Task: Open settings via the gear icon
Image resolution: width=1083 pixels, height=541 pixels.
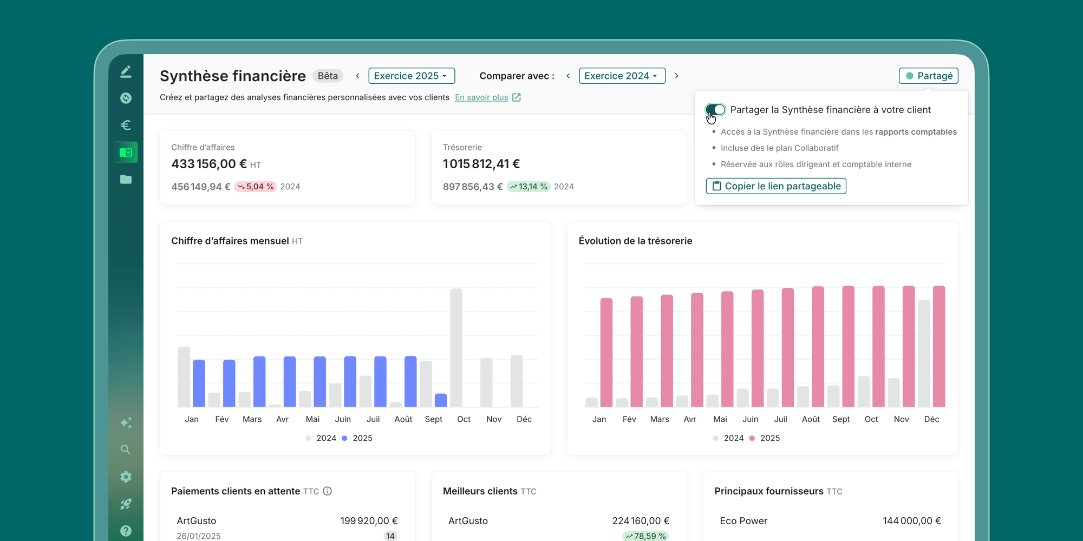Action: pos(126,477)
